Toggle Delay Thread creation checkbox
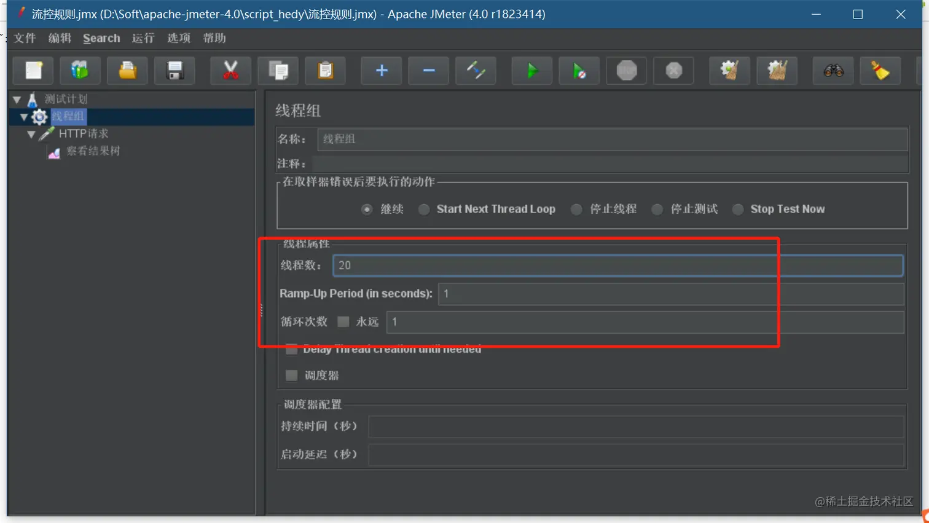The width and height of the screenshot is (929, 523). click(292, 349)
